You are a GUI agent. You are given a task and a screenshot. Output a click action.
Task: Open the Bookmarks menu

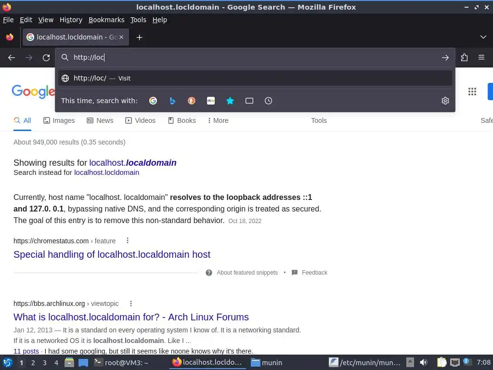coord(106,20)
